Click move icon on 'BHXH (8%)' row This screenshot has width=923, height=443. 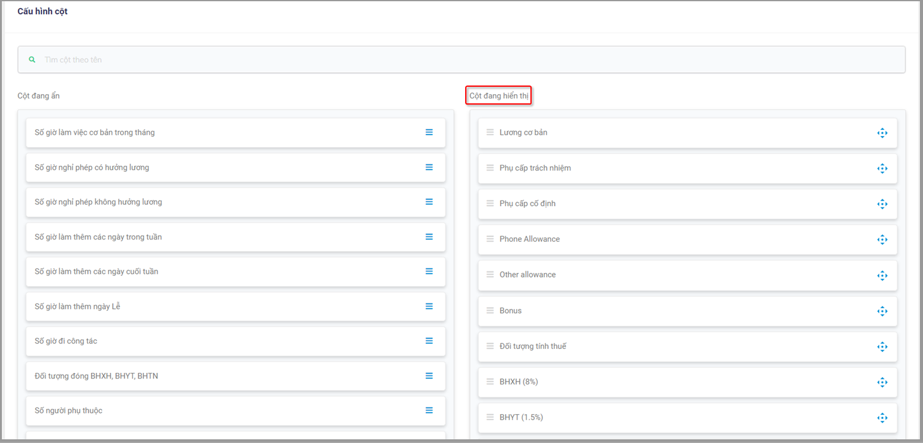882,382
